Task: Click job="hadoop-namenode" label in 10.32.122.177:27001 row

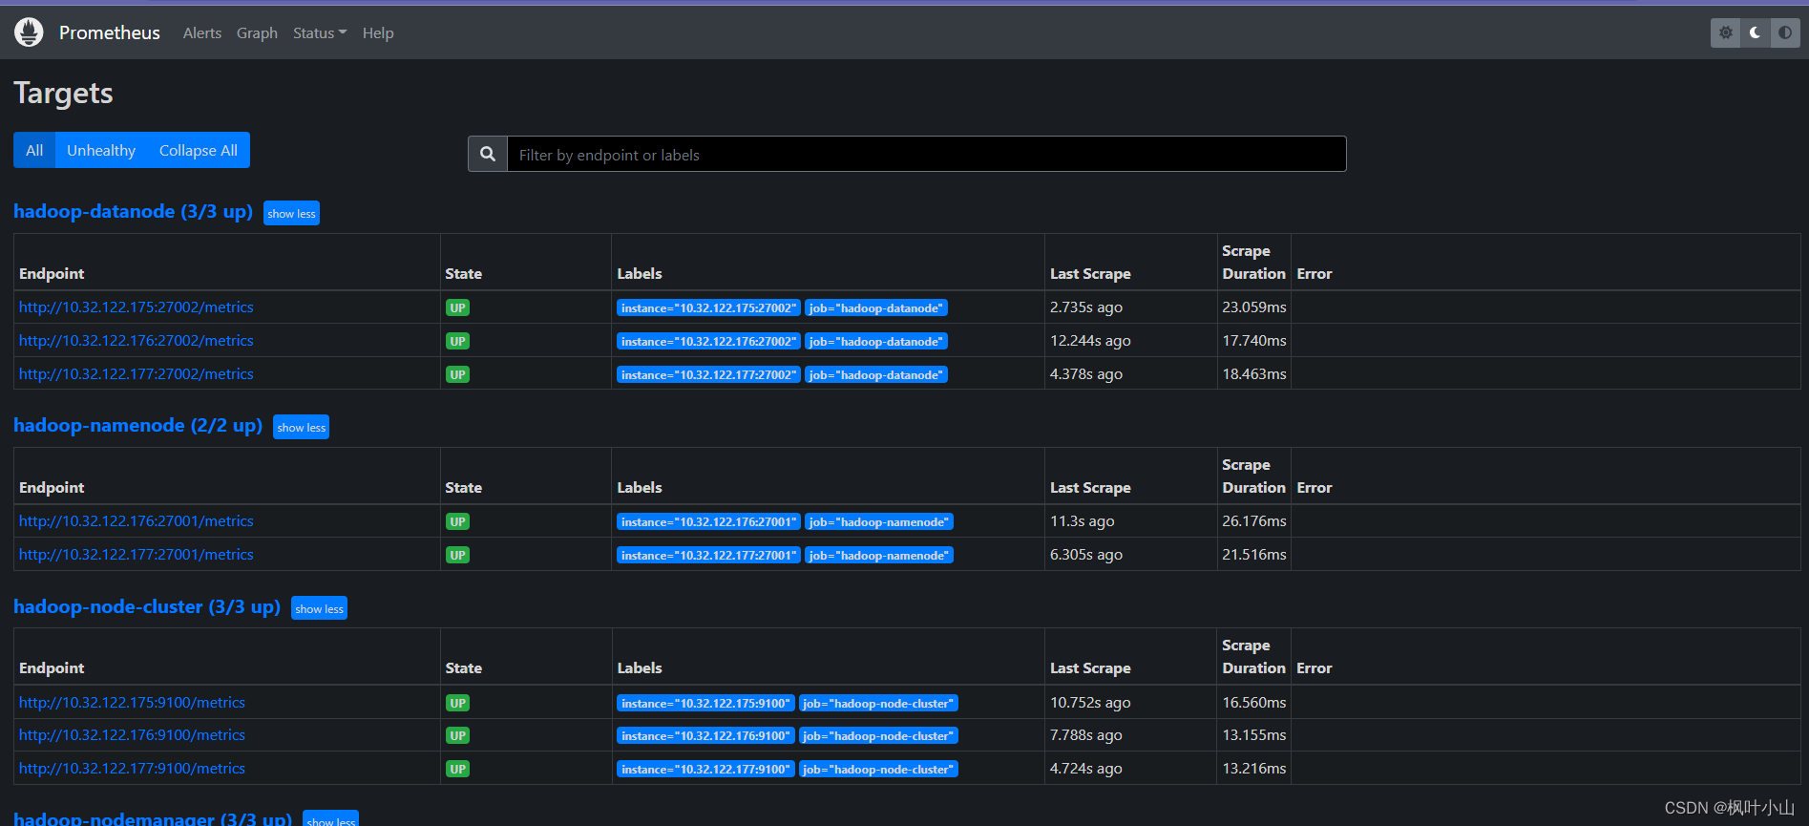Action: (x=879, y=555)
